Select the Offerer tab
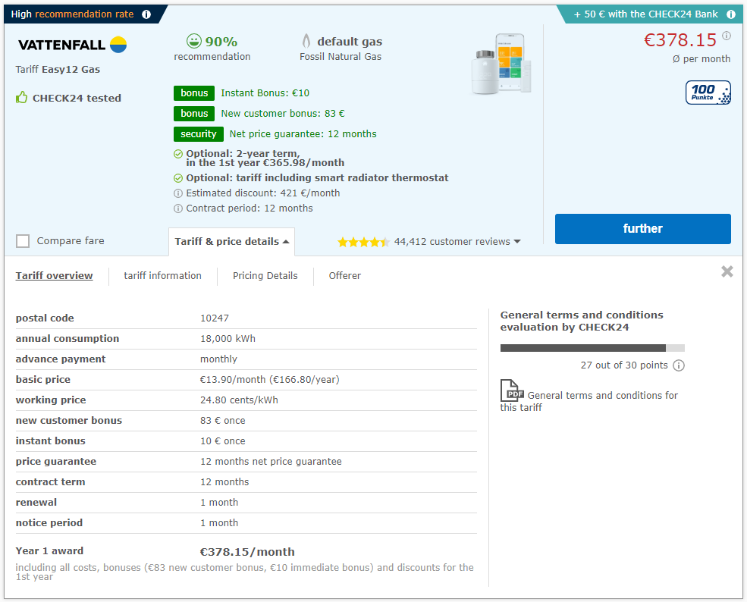The width and height of the screenshot is (747, 602). pyautogui.click(x=344, y=276)
